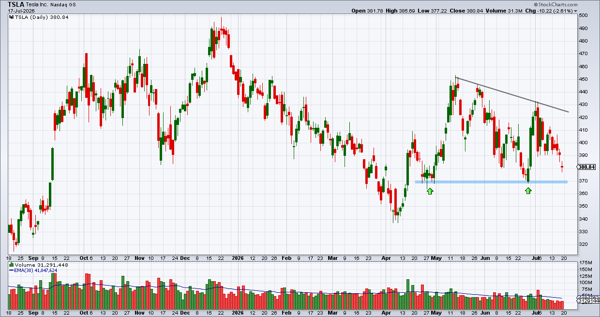The image size is (600, 317).
Task: Click the 17-Jul-2026 date label
Action: [x=21, y=11]
